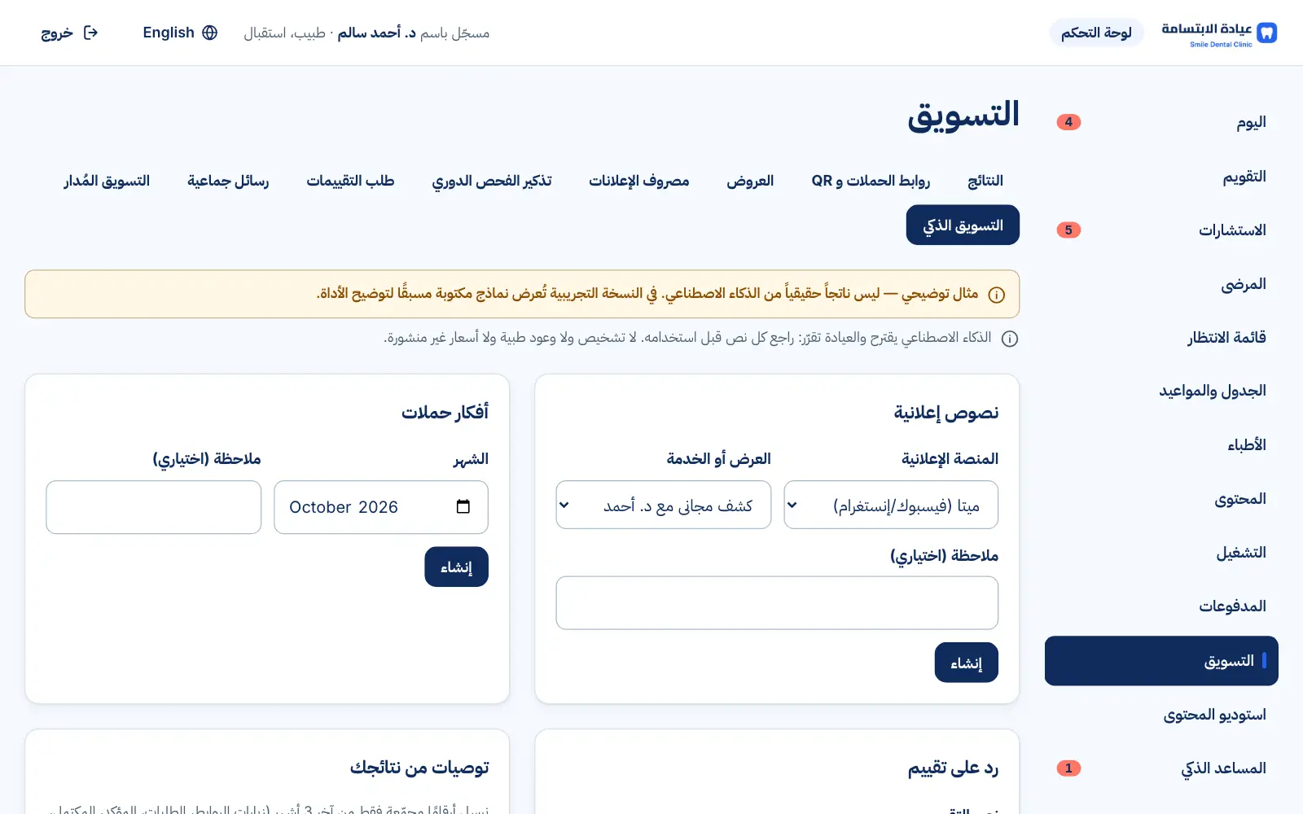Click the badge showing 4 beside اليوم
This screenshot has width=1303, height=814.
point(1068,122)
